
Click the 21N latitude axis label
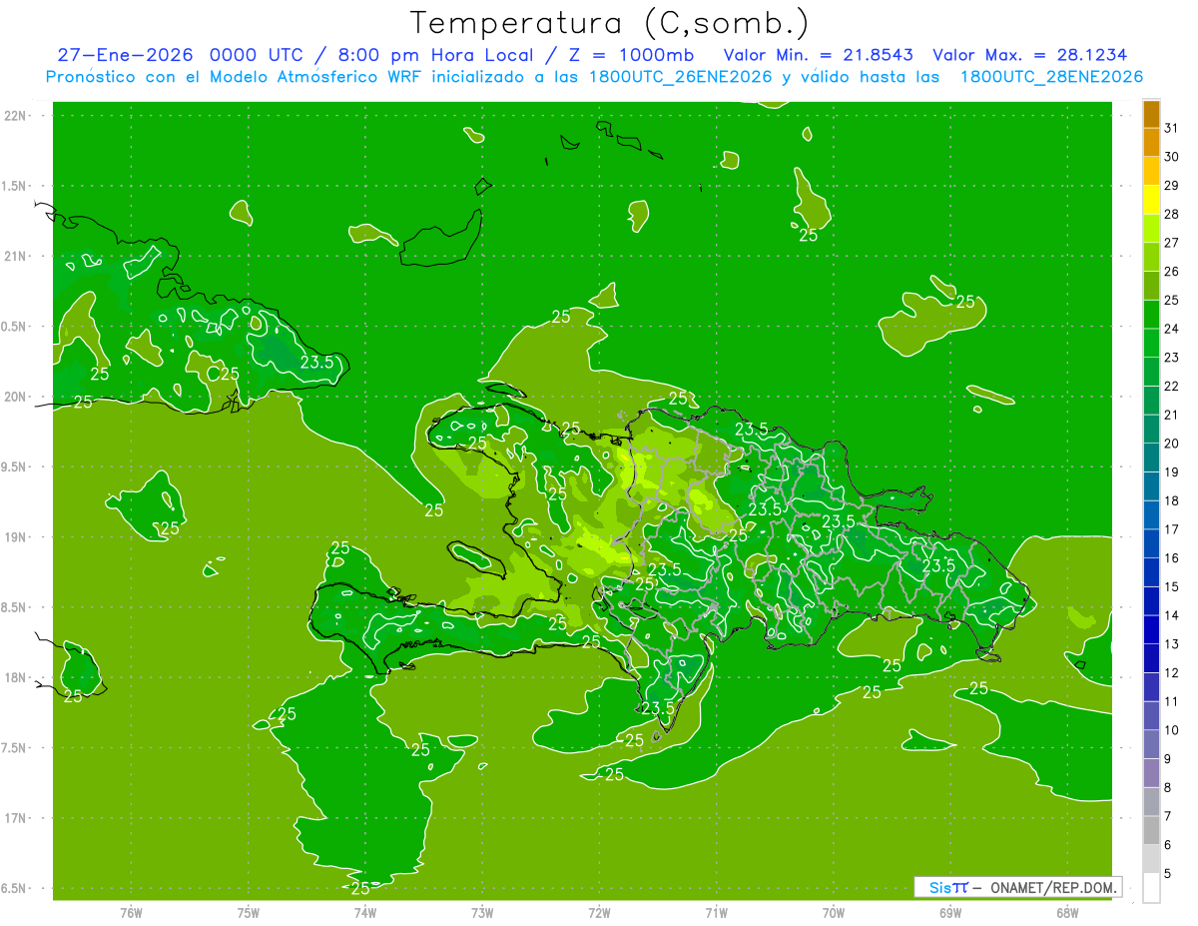17,257
